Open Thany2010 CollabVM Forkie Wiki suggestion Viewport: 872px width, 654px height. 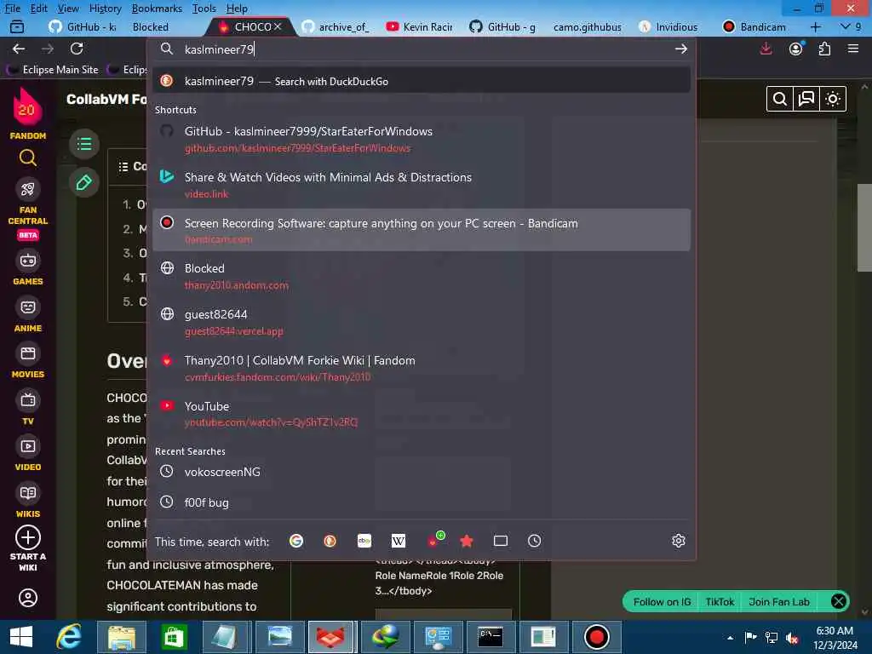point(422,368)
